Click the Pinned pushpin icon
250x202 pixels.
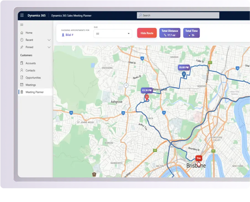click(x=22, y=47)
